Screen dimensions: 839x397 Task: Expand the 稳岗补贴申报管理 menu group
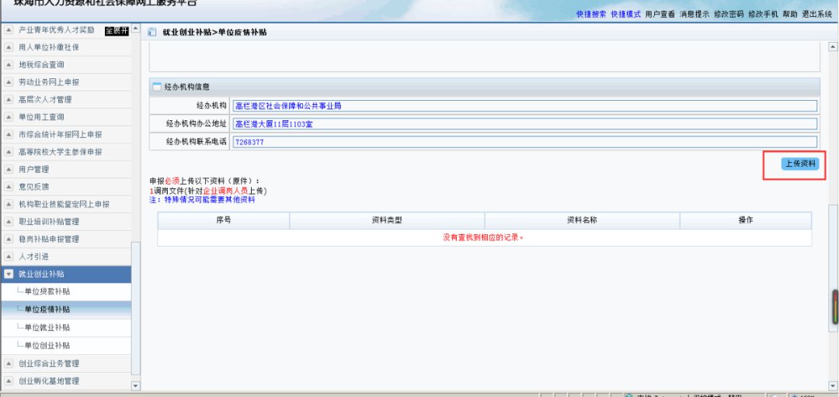(9, 239)
